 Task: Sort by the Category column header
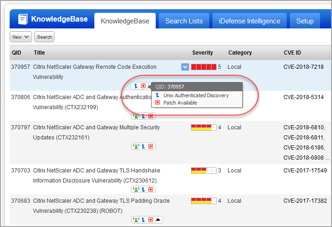[x=240, y=53]
